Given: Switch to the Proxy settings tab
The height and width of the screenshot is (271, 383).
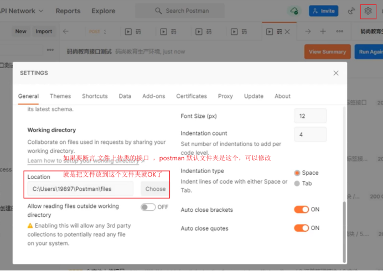Looking at the screenshot, I should [225, 96].
